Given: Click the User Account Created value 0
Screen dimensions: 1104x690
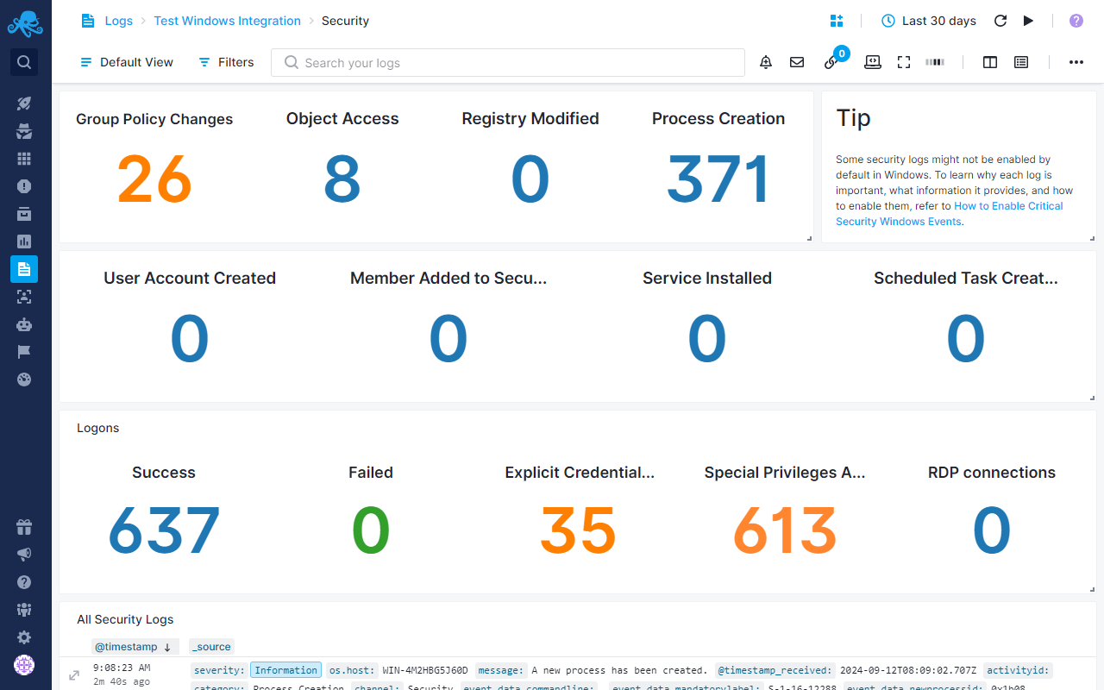Looking at the screenshot, I should click(x=190, y=339).
